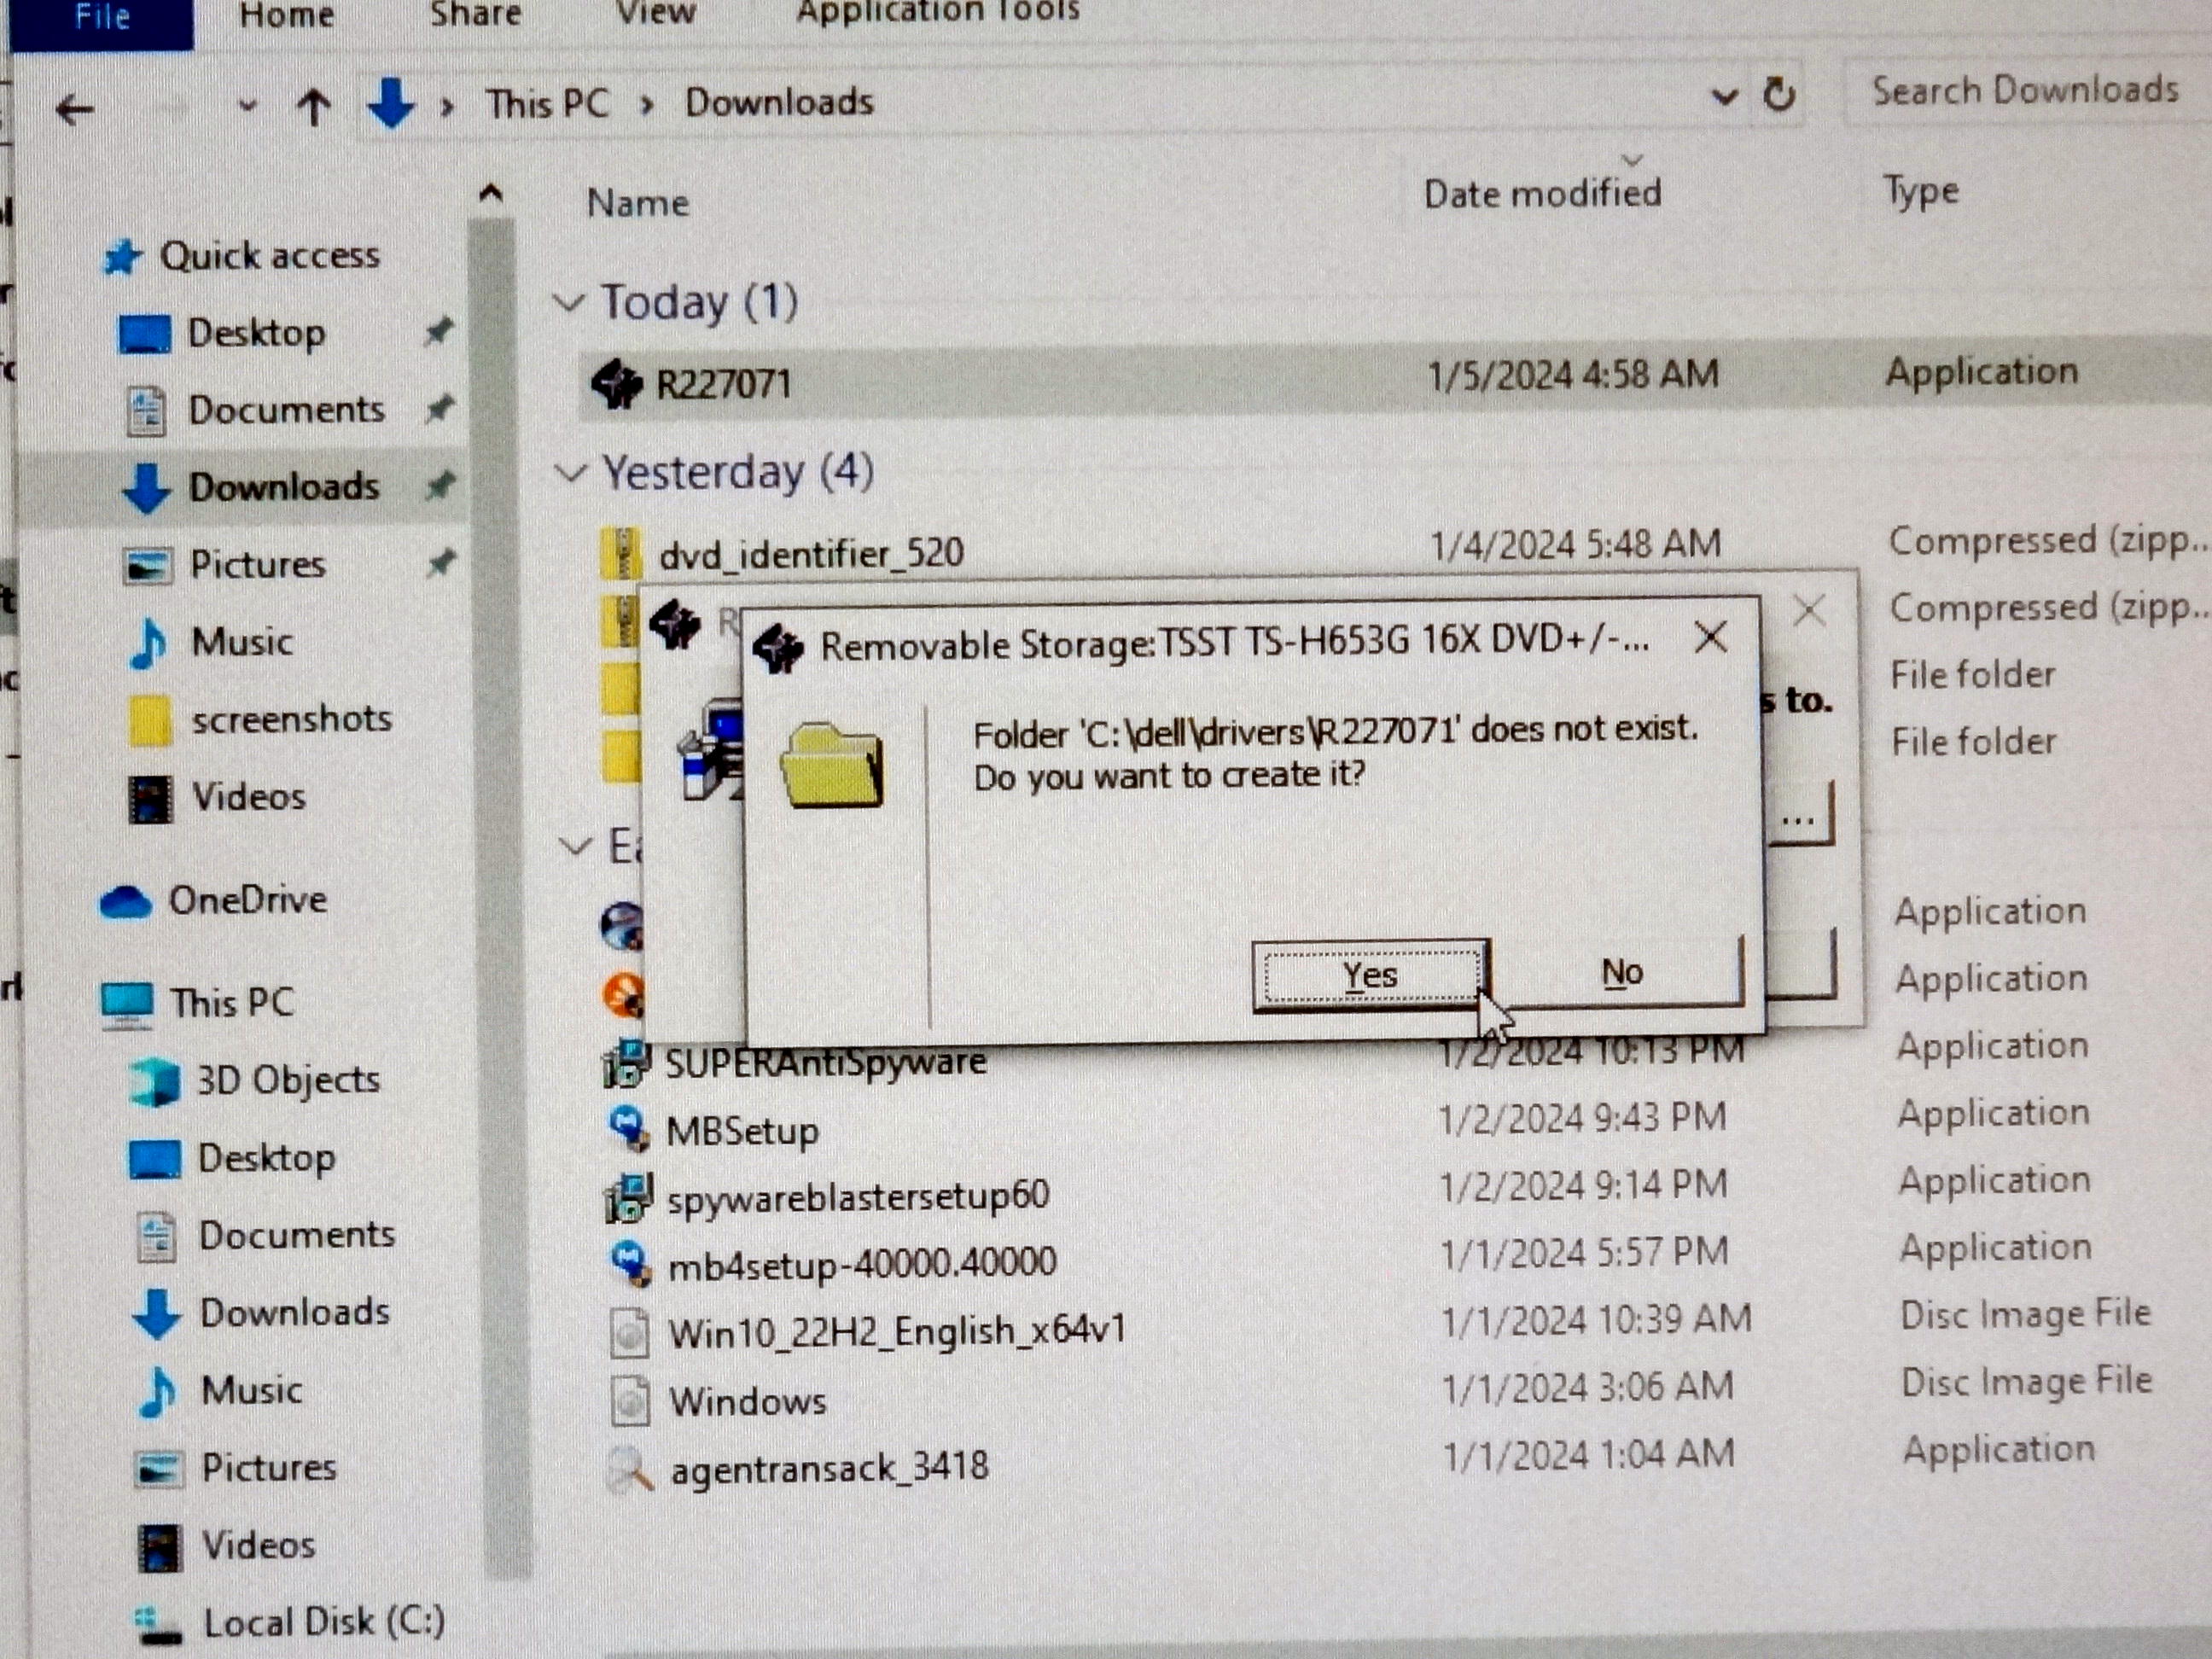Open the View ribbon tab
Image resolution: width=2212 pixels, height=1659 pixels.
click(x=655, y=14)
